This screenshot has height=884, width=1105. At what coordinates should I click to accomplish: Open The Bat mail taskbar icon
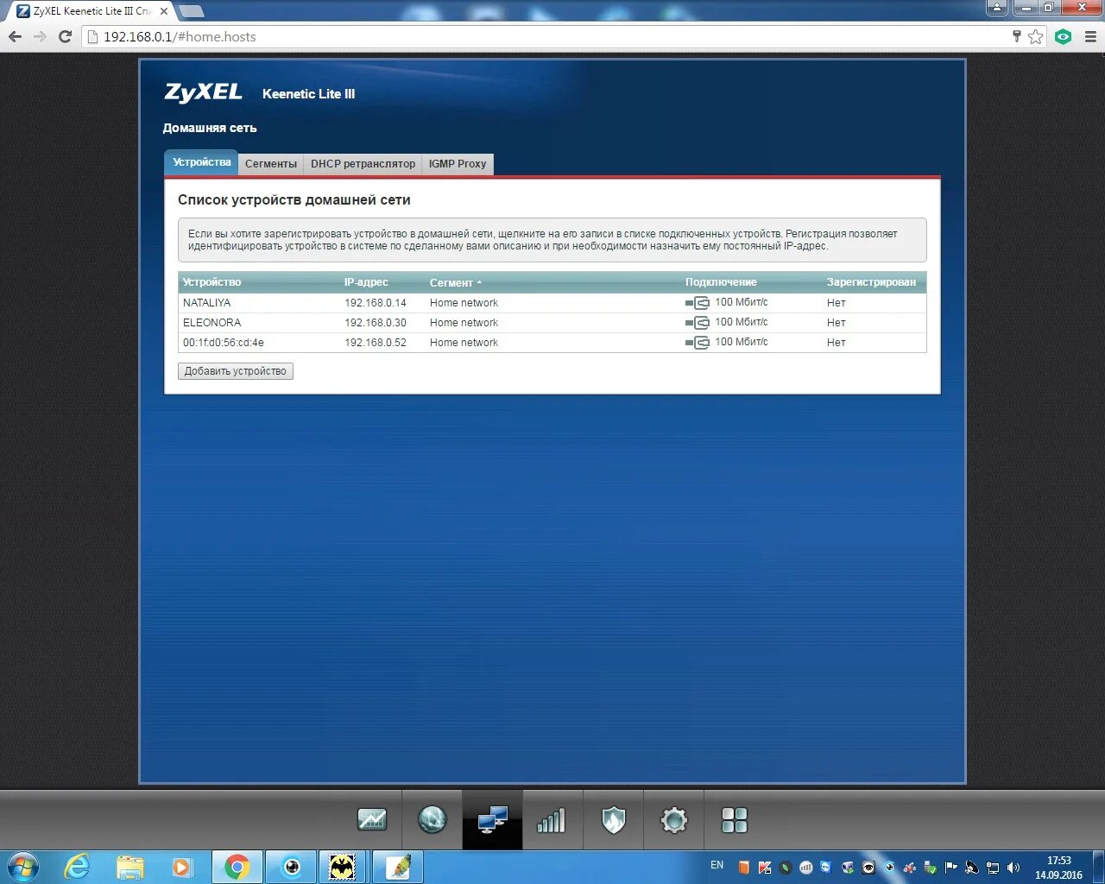[x=343, y=867]
